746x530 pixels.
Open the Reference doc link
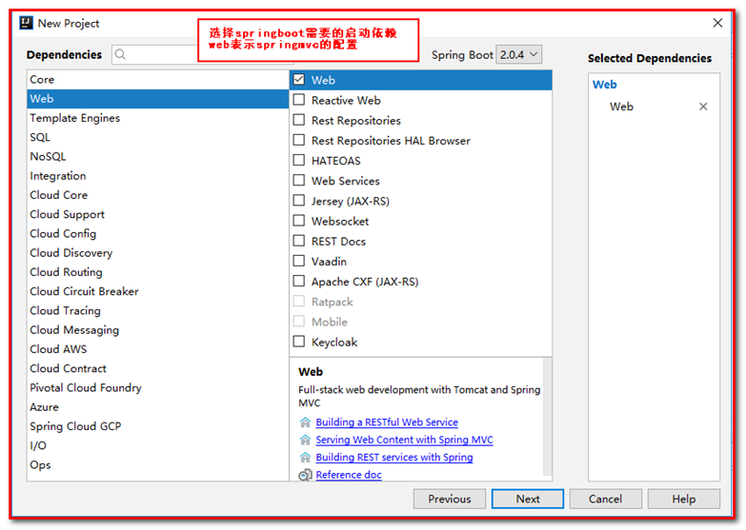(x=349, y=475)
